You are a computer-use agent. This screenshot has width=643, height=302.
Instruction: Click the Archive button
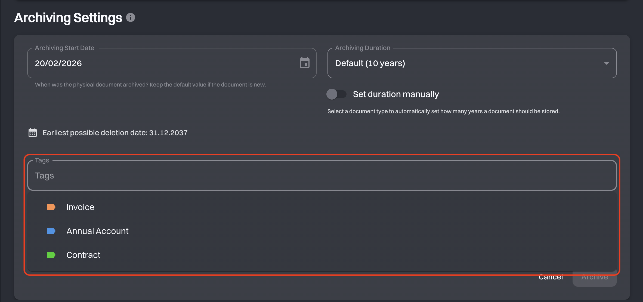pyautogui.click(x=595, y=277)
